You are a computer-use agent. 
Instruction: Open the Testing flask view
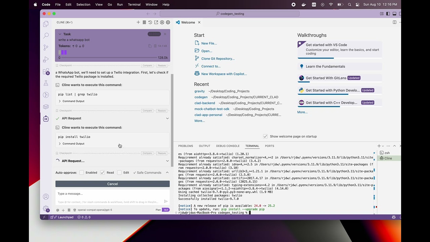click(x=46, y=83)
